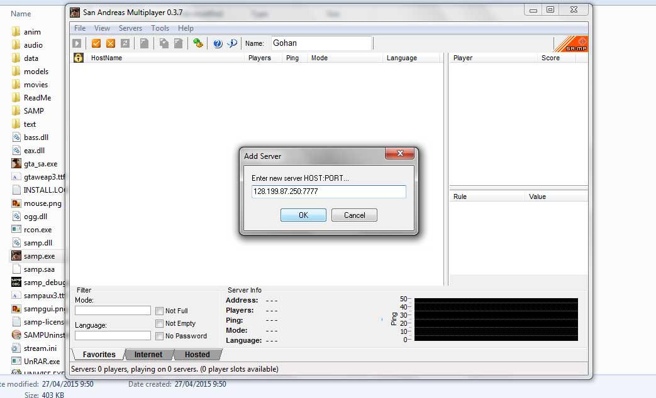This screenshot has width=656, height=398.
Task: Enable the No Password filter checkbox
Action: (159, 336)
